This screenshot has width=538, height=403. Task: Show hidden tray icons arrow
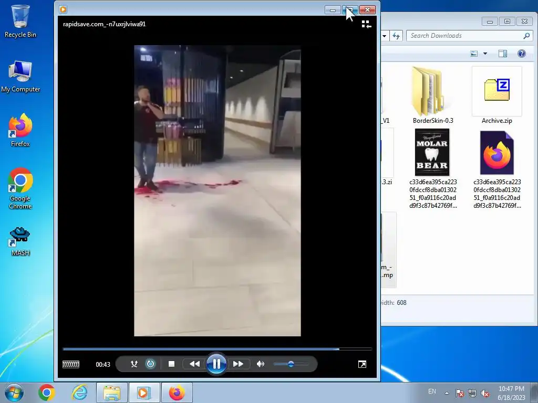447,393
